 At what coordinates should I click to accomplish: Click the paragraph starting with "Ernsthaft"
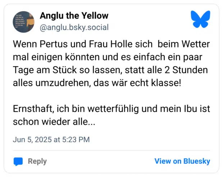click(x=111, y=115)
